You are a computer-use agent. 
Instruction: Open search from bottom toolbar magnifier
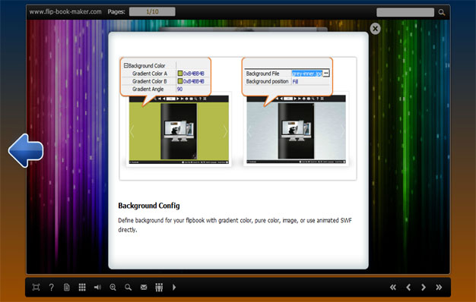pos(128,287)
